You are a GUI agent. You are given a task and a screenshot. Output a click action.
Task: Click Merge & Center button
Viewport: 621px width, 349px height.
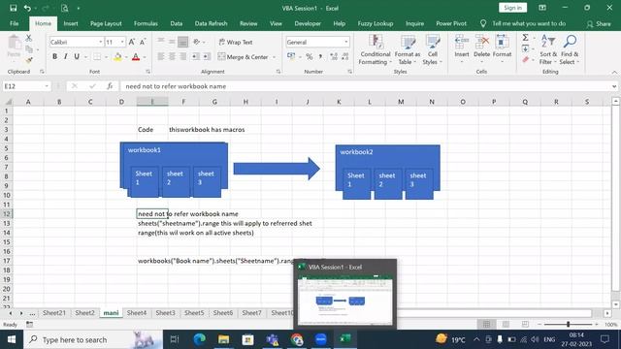pyautogui.click(x=244, y=57)
